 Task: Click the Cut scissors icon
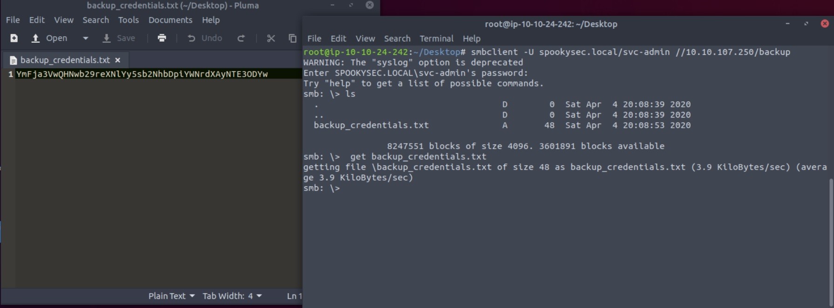271,38
